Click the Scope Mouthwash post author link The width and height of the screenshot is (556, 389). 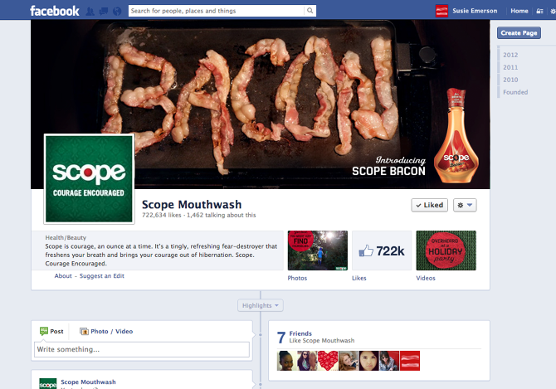(x=88, y=382)
